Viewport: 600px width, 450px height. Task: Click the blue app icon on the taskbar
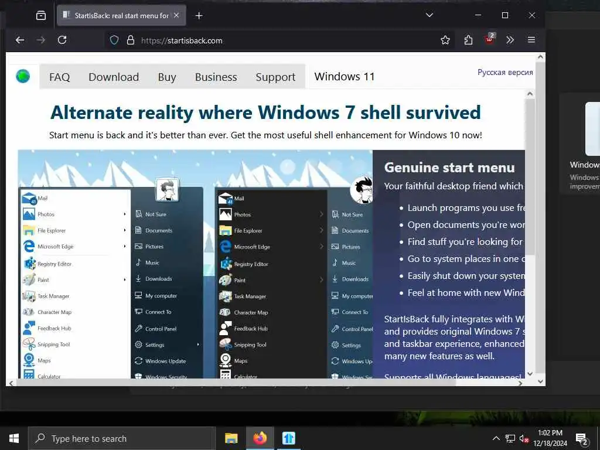click(x=288, y=438)
